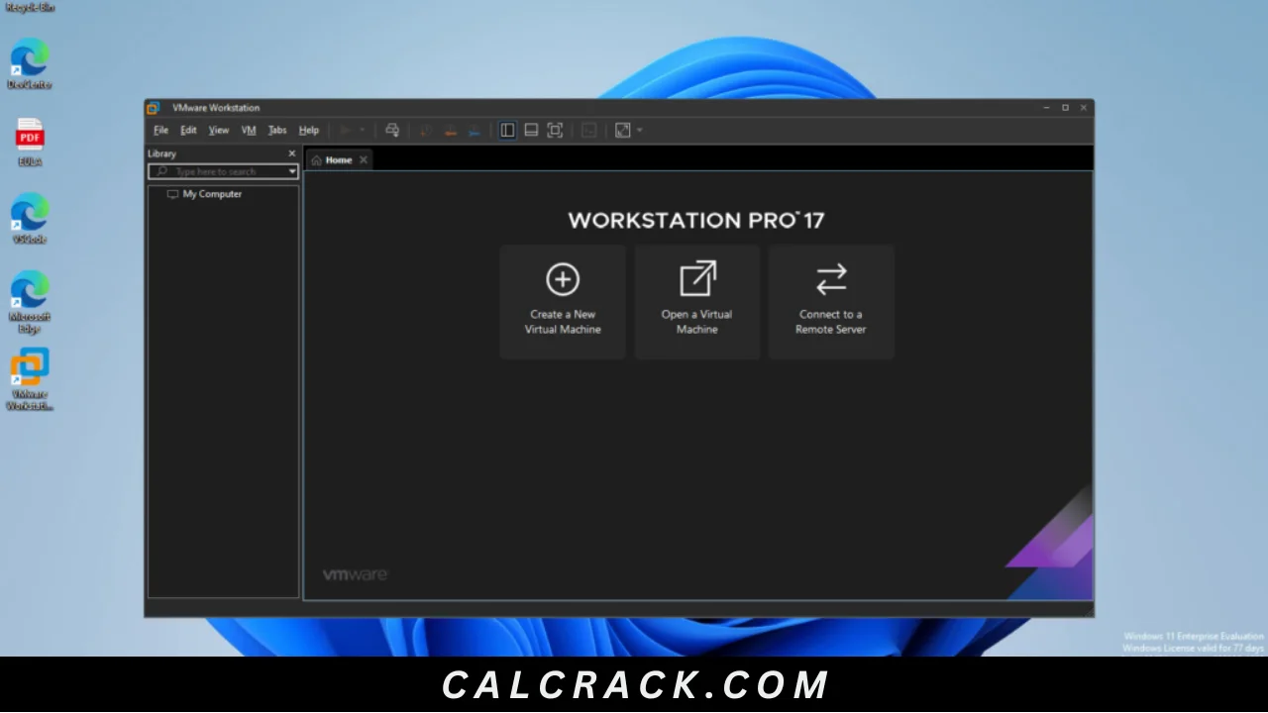Viewport: 1268px width, 713px height.
Task: Click the manage snapshots toolbar icon
Action: tap(475, 130)
